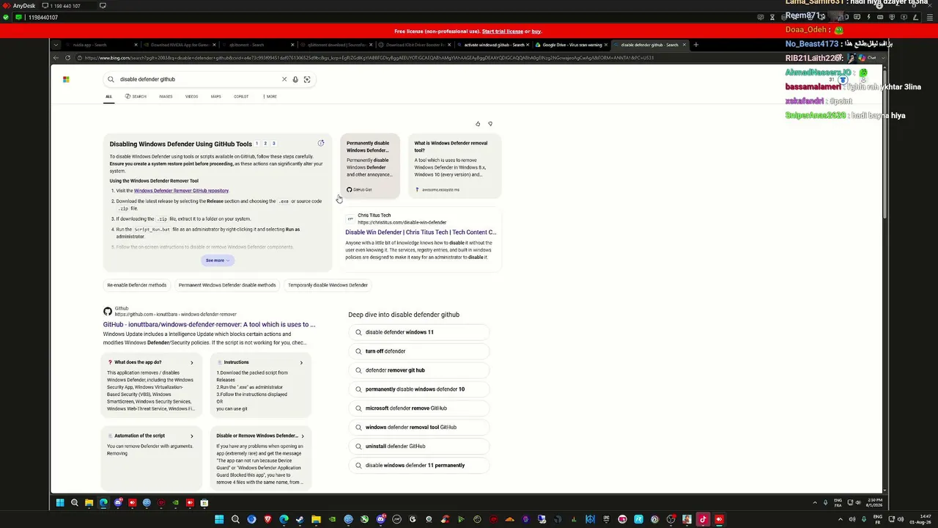Search suggestion 'uninstall defender GitHub'
This screenshot has width=938, height=528.
click(x=418, y=447)
